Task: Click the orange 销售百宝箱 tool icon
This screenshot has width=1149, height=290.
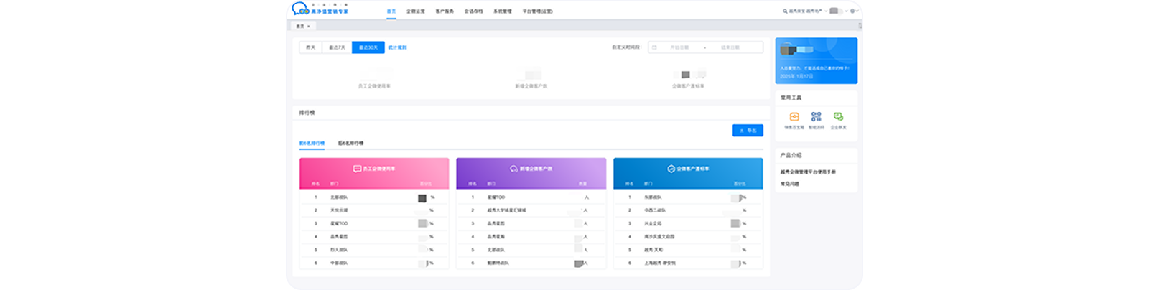Action: pyautogui.click(x=794, y=116)
